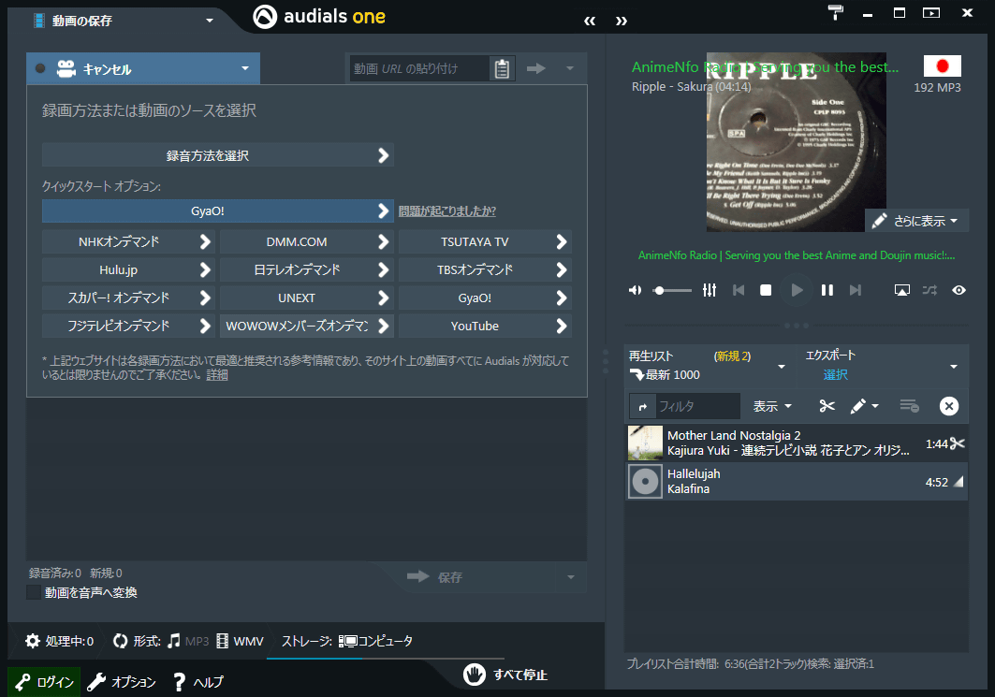The height and width of the screenshot is (697, 995).
Task: Adjust the player volume slider
Action: pyautogui.click(x=672, y=290)
